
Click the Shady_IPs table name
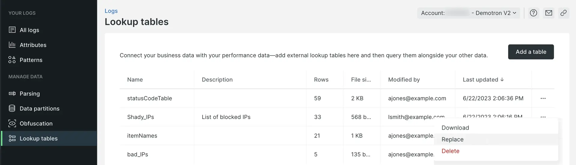click(140, 117)
